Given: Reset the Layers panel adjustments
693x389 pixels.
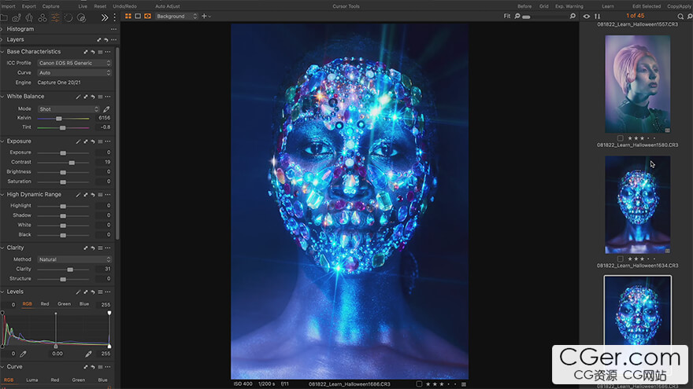Looking at the screenshot, I should pyautogui.click(x=106, y=40).
